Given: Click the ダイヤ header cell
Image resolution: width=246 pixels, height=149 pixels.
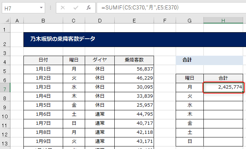Looking at the screenshot, I should point(100,60).
